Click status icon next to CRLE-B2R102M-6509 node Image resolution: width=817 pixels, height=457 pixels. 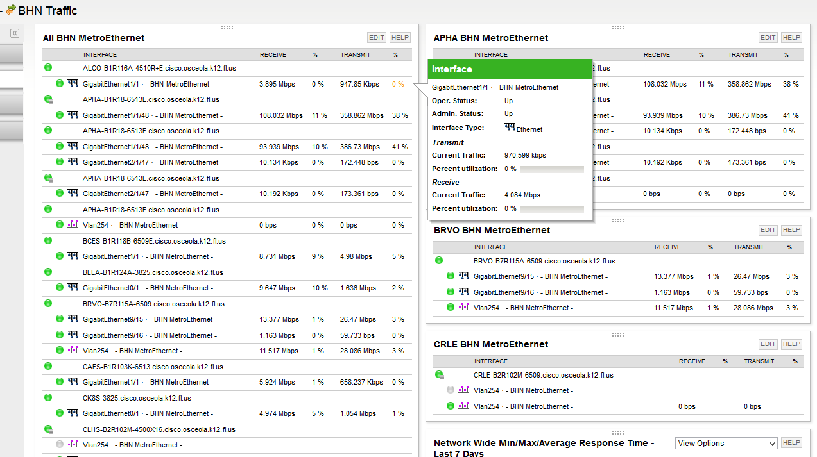440,375
